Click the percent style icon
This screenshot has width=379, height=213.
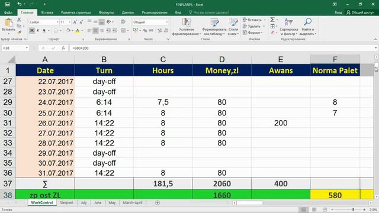tap(145, 31)
